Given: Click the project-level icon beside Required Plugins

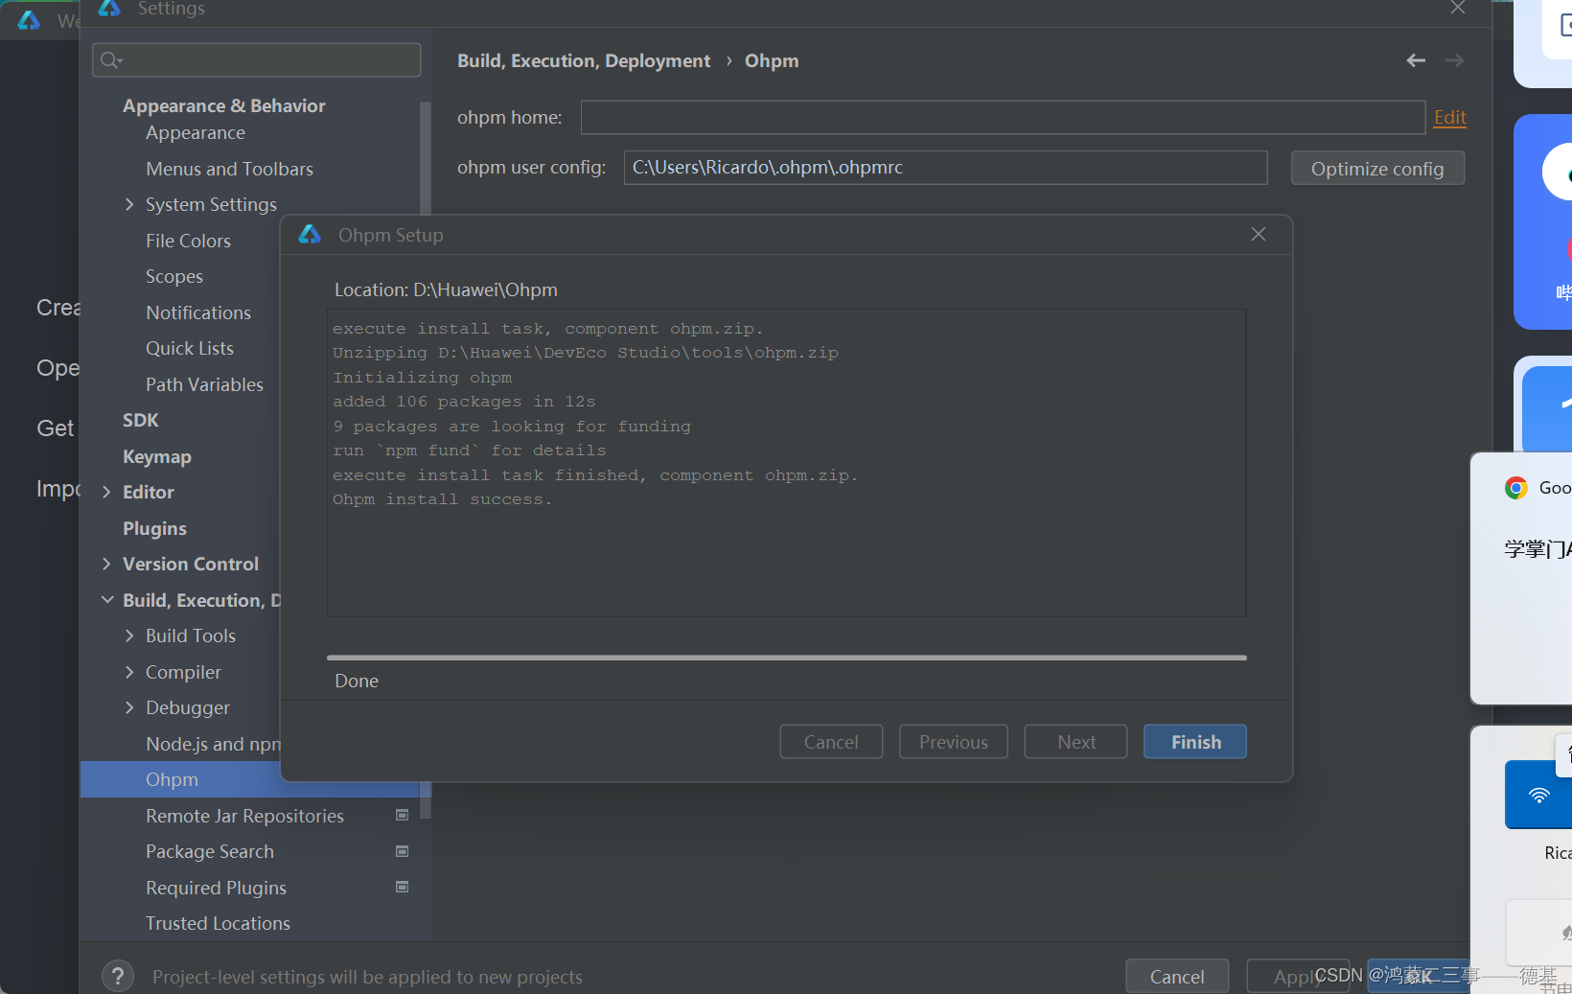Looking at the screenshot, I should [403, 888].
